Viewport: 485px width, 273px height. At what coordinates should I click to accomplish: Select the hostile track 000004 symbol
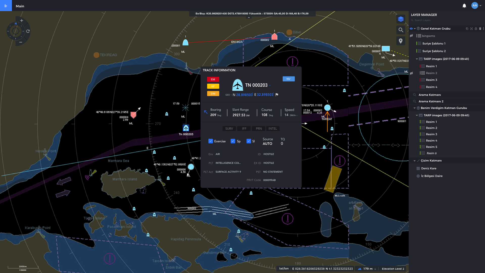133,115
